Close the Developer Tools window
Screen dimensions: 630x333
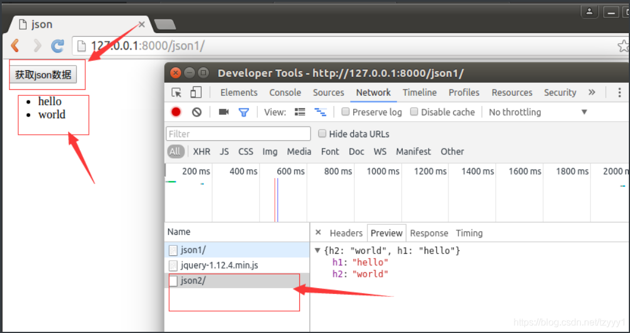pyautogui.click(x=176, y=73)
